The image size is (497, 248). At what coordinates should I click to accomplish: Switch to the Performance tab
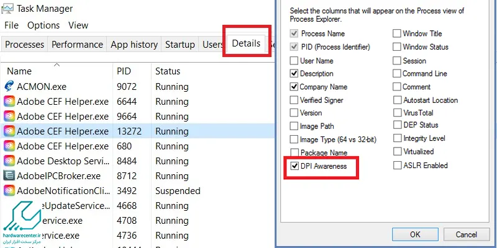tap(77, 45)
